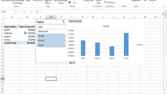Viewport: 167px width, 94px height.
Task: Open the Power View report button
Action: point(99,2)
